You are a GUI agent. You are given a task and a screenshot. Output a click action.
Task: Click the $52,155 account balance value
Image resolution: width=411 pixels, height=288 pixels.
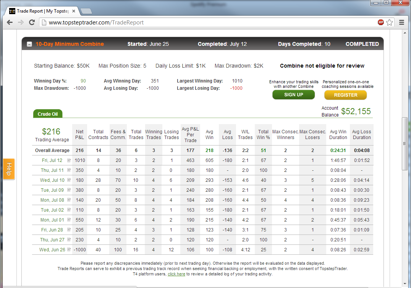point(356,112)
